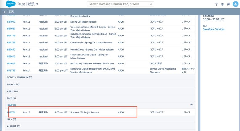
Task: Select REV Spring '24 Major Release (248) - R2b
Action: [x=92, y=63]
